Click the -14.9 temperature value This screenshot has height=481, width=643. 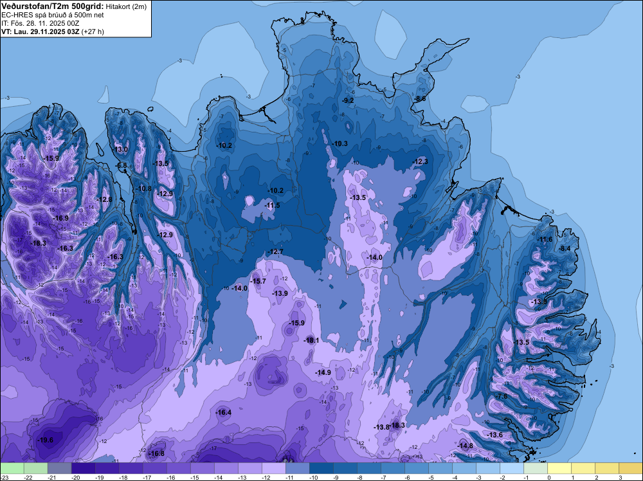(323, 372)
